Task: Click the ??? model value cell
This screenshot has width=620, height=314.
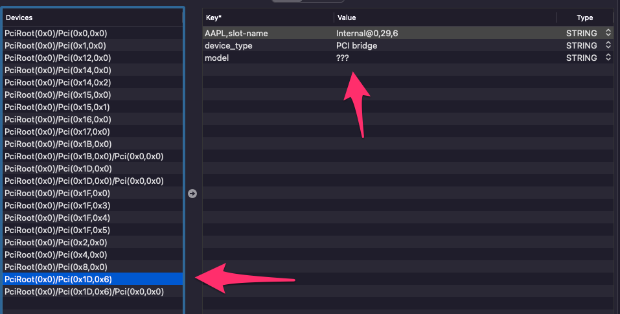Action: [x=445, y=58]
